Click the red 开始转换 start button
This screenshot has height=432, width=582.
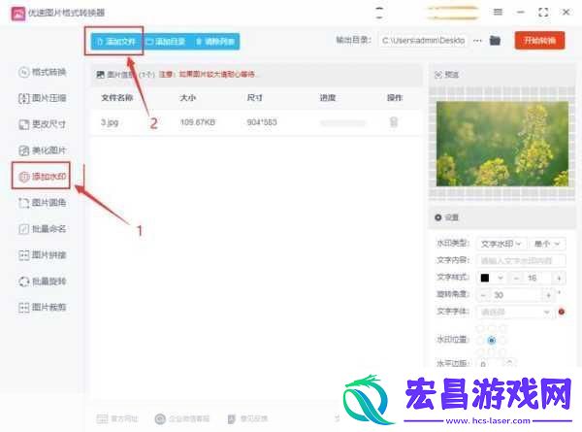(x=539, y=40)
